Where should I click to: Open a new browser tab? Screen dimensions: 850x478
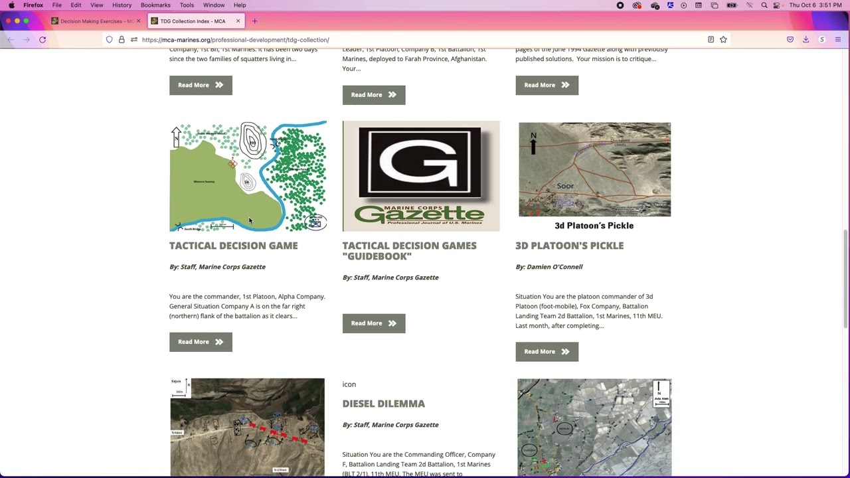click(254, 21)
